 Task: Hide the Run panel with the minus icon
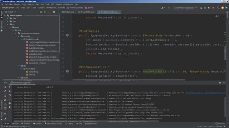coord(224,83)
